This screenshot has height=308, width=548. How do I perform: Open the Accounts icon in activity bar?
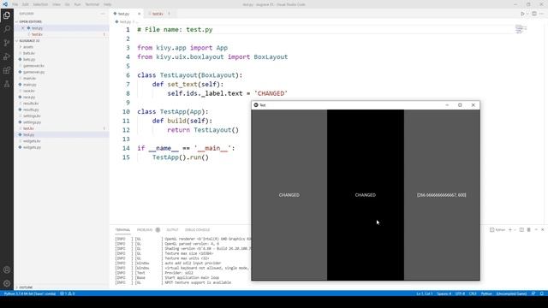(x=7, y=269)
